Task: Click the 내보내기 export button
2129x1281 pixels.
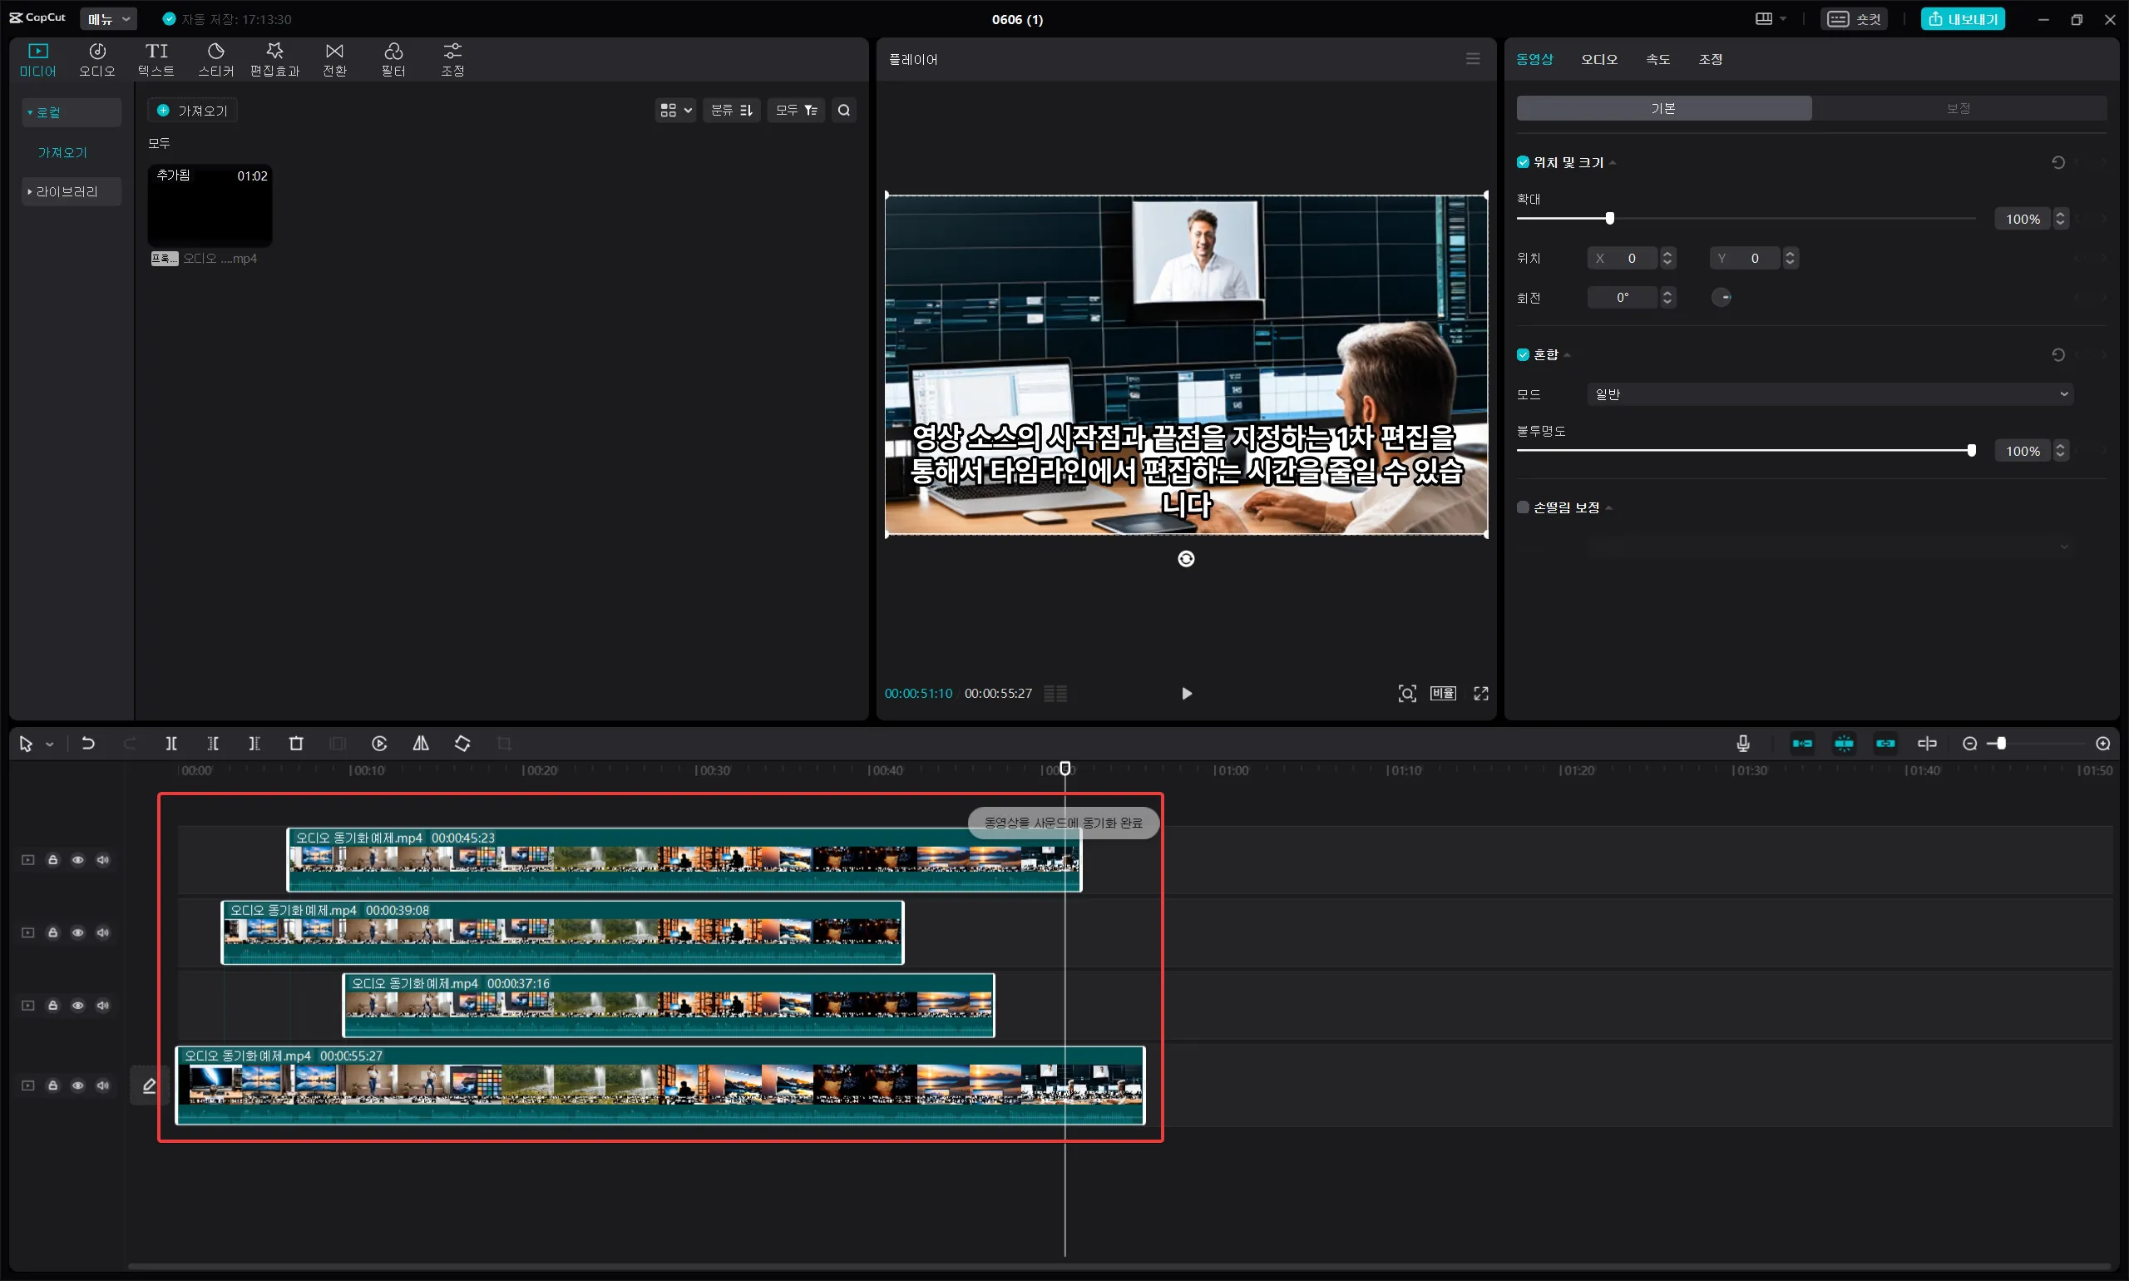Action: click(x=1963, y=19)
